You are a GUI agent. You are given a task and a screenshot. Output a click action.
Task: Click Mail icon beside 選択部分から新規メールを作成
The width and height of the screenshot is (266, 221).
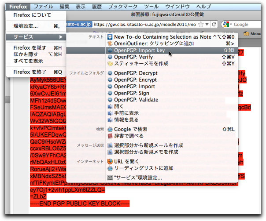coord(110,145)
